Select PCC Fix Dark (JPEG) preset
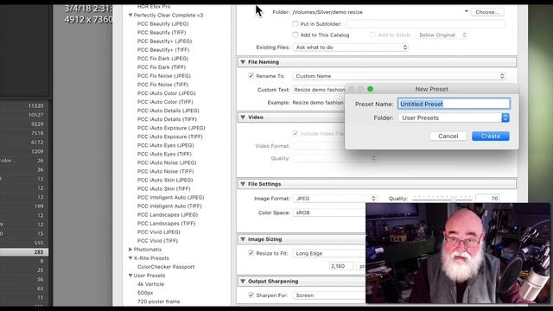Screen dimensions: 553x311 point(162,59)
